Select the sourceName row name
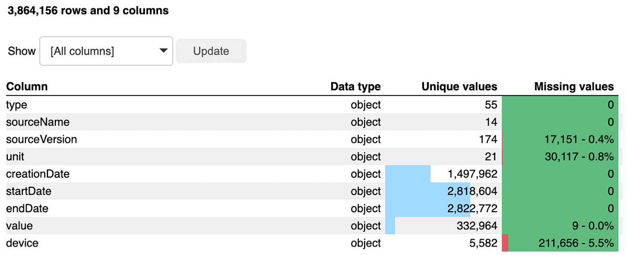Viewport: 626px width, 255px height. coord(38,122)
